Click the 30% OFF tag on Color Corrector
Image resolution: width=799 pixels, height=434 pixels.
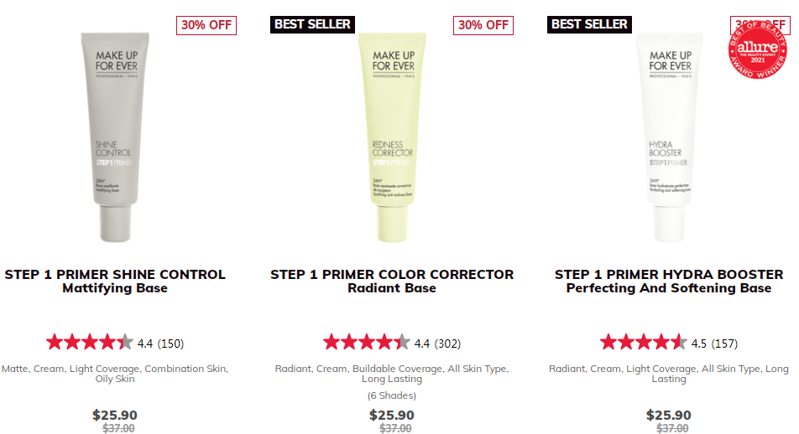coord(483,25)
